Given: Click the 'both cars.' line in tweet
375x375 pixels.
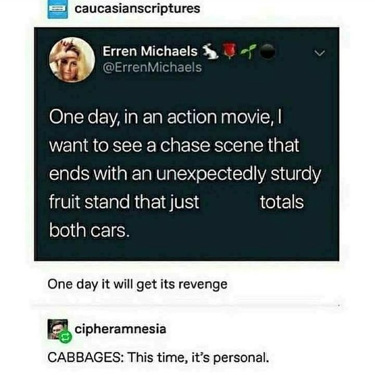Looking at the screenshot, I should click(89, 231).
